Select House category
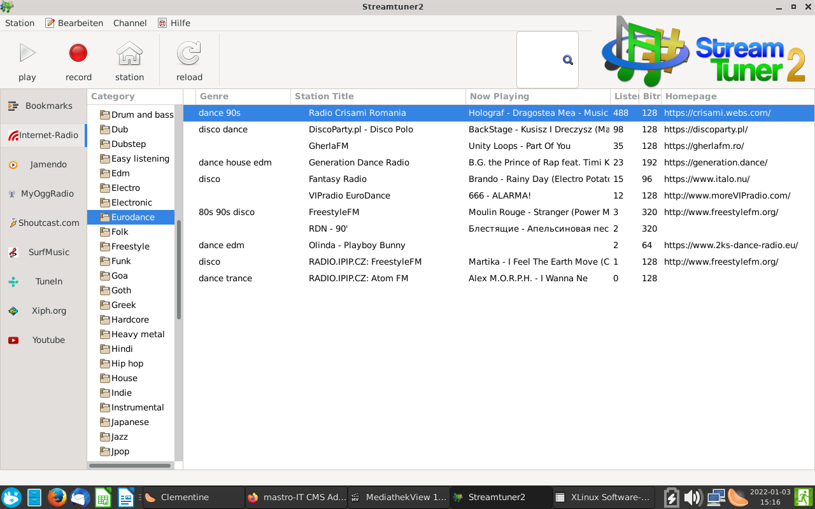The image size is (815, 509). click(x=118, y=379)
